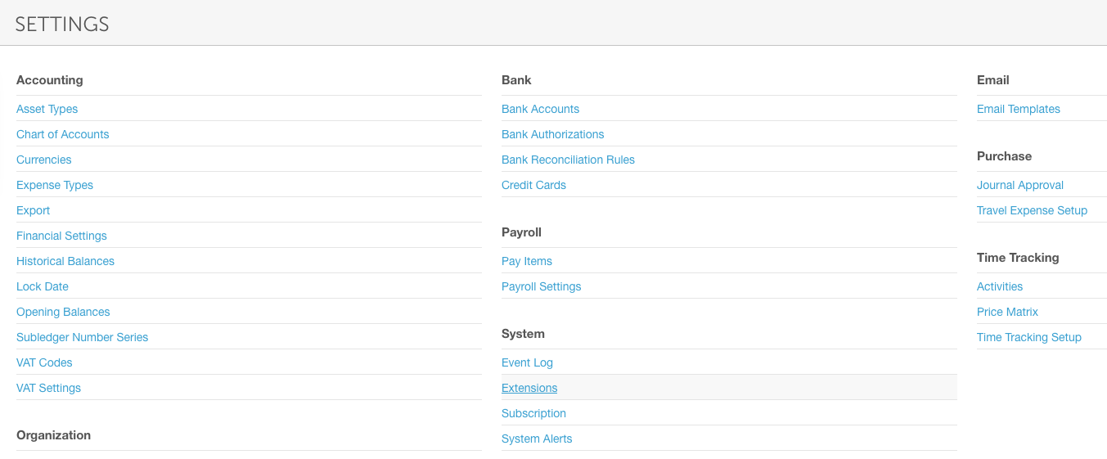
Task: Open the Asset Types settings
Action: [47, 109]
